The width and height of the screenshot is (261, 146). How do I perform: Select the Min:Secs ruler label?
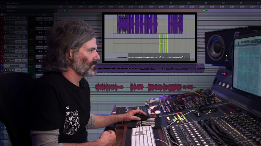[x=11, y=7]
